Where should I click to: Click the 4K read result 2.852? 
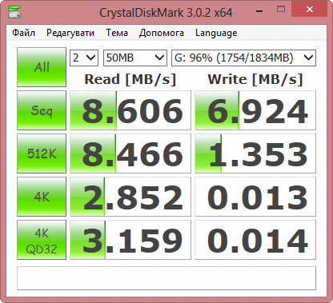coord(130,197)
